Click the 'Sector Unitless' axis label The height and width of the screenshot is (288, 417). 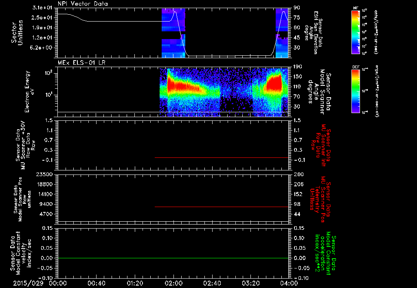[x=17, y=33]
